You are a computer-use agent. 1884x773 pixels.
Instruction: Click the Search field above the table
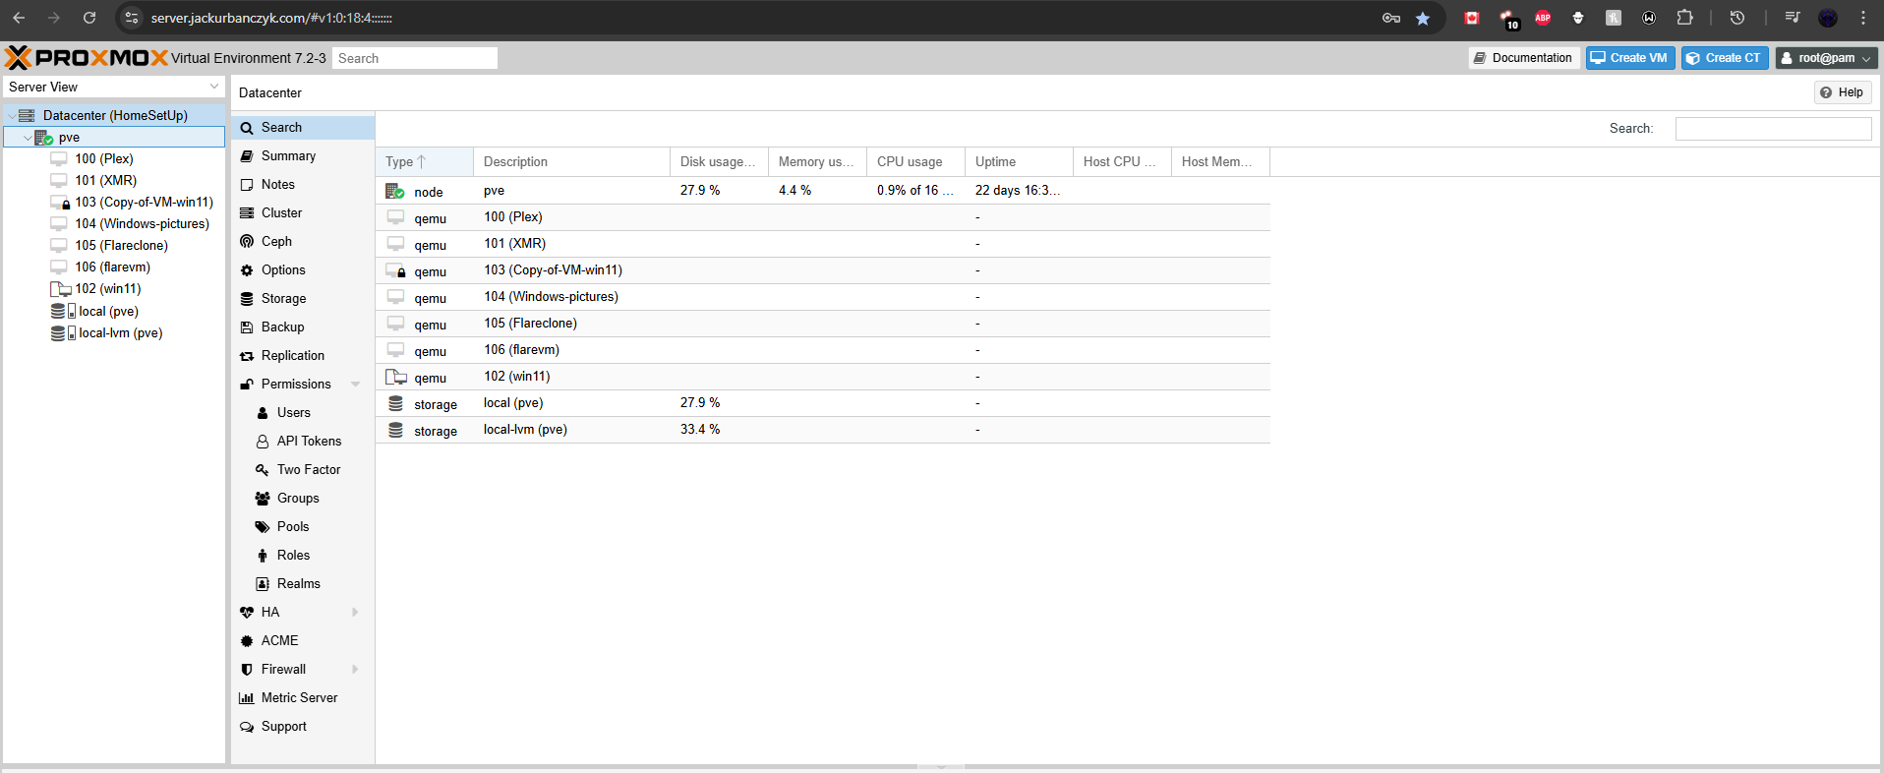pos(1772,129)
